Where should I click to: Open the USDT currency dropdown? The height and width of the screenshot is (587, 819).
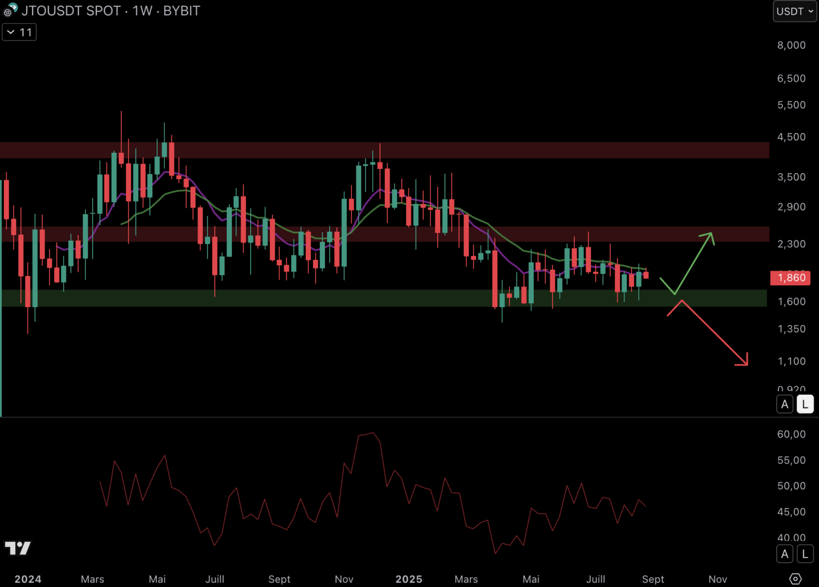[795, 11]
